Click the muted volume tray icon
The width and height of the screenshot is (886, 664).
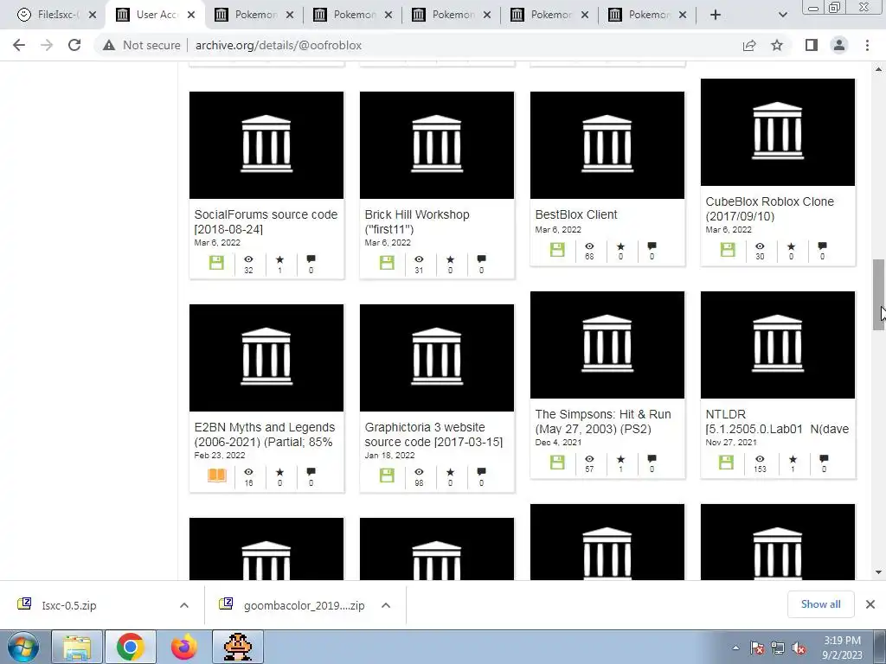[x=799, y=648]
